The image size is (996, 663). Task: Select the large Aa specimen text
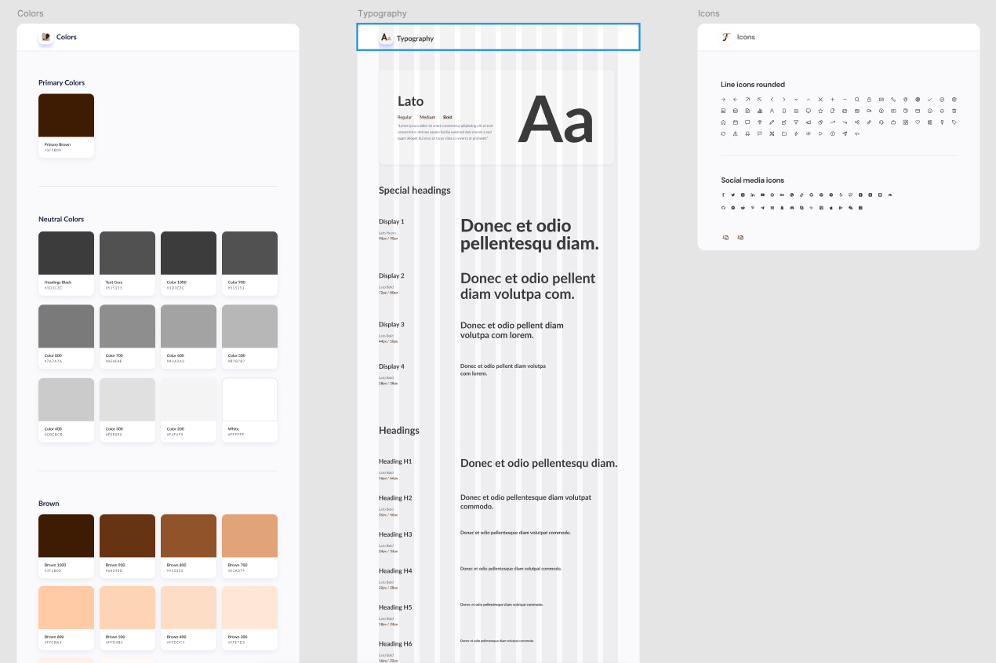556,119
